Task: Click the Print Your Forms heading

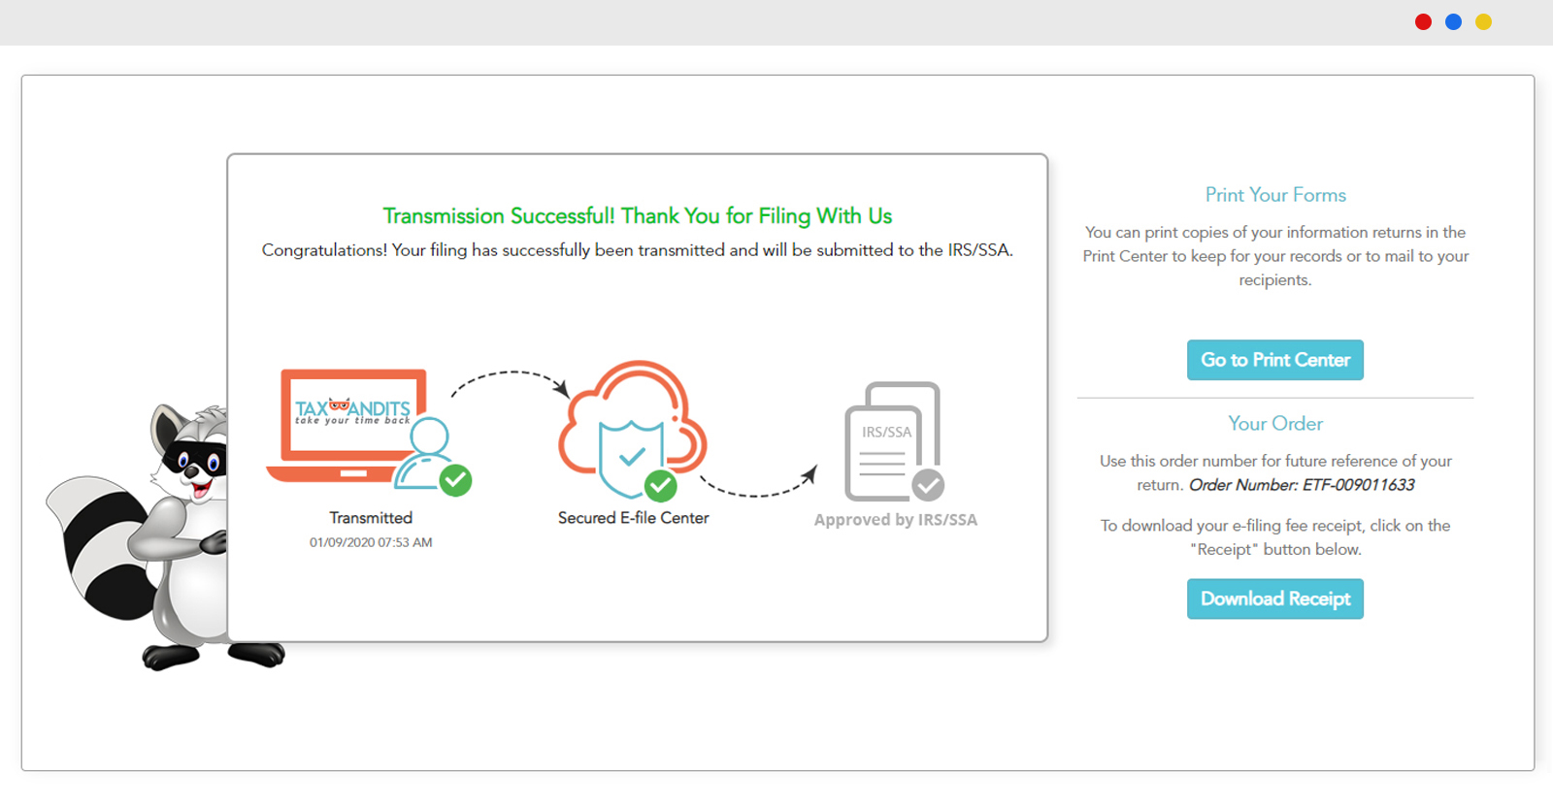Action: point(1274,195)
